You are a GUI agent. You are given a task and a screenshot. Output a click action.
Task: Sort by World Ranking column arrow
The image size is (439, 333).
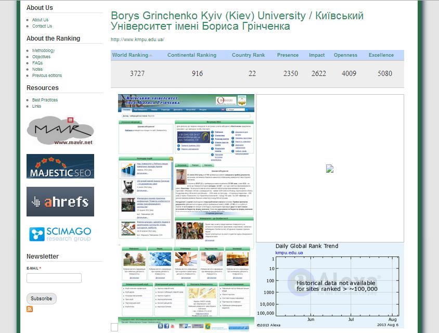pyautogui.click(x=151, y=55)
